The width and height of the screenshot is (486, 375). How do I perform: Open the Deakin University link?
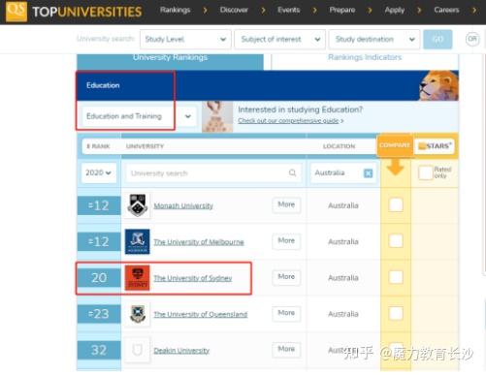(181, 351)
